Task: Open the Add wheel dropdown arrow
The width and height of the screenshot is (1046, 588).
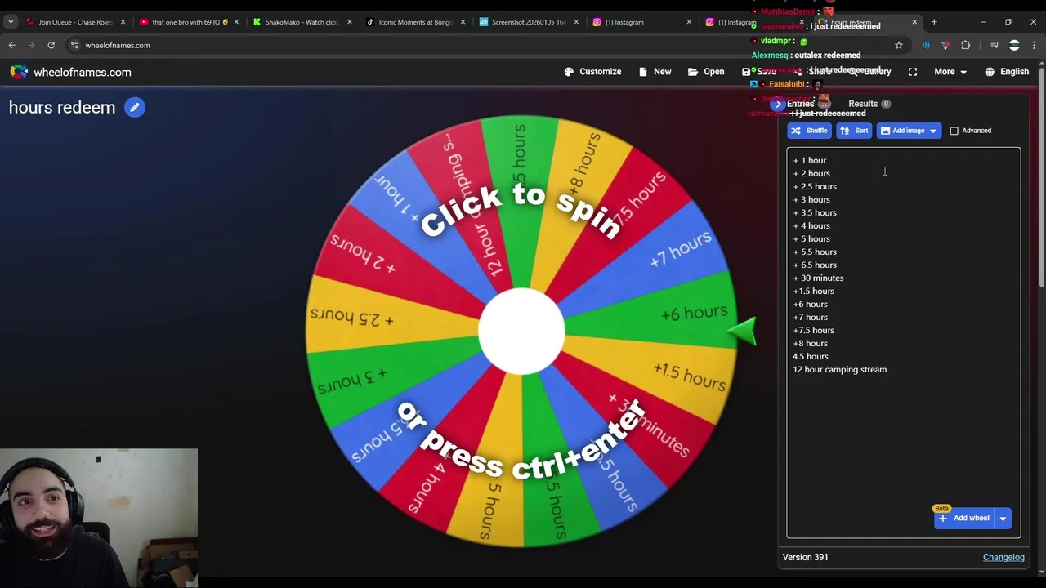Action: click(x=1003, y=518)
